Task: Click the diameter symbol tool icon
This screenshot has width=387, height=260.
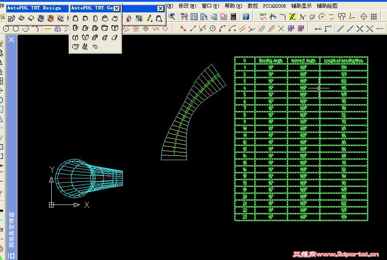Action: (x=312, y=17)
